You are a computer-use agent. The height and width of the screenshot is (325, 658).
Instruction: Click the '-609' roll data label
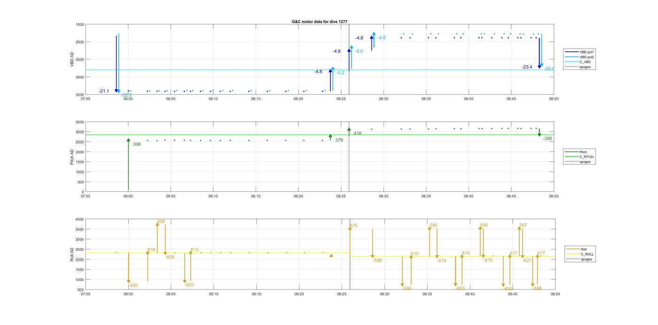click(170, 257)
